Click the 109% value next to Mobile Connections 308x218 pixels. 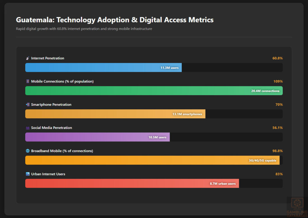click(x=279, y=81)
